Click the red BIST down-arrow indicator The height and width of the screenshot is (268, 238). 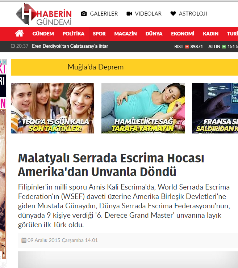coord(187,47)
